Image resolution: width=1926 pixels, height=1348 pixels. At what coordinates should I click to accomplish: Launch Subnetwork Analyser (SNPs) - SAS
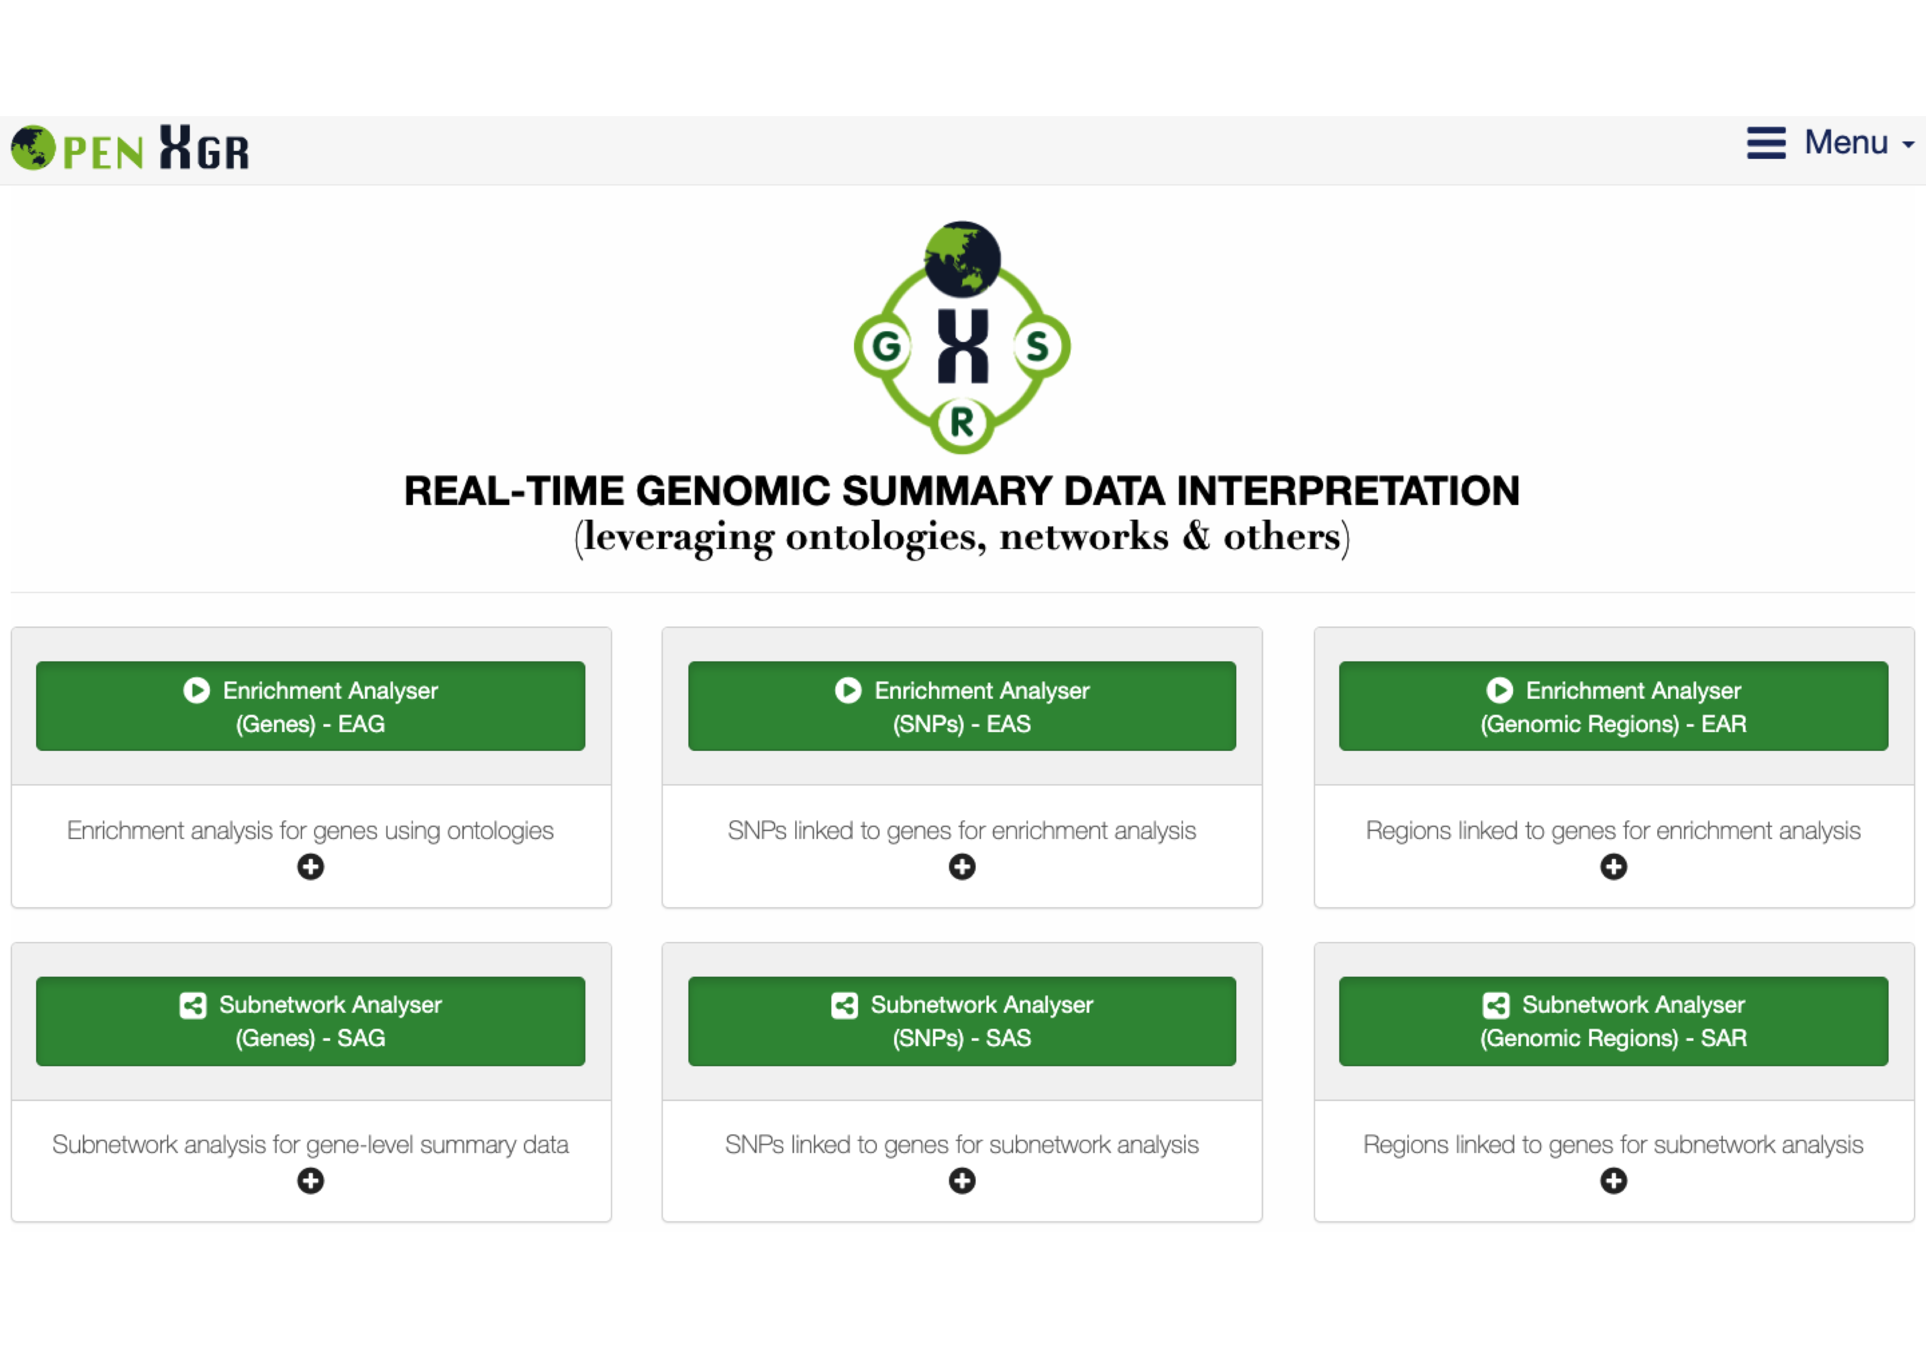point(961,1021)
